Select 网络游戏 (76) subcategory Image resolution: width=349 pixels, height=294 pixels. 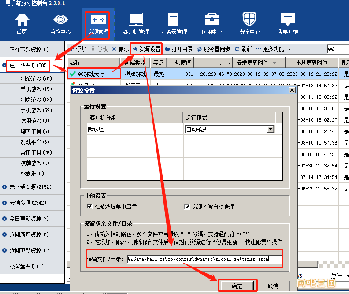(36, 78)
